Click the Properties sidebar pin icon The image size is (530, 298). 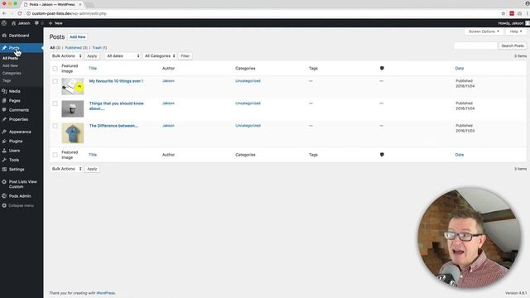(4, 119)
